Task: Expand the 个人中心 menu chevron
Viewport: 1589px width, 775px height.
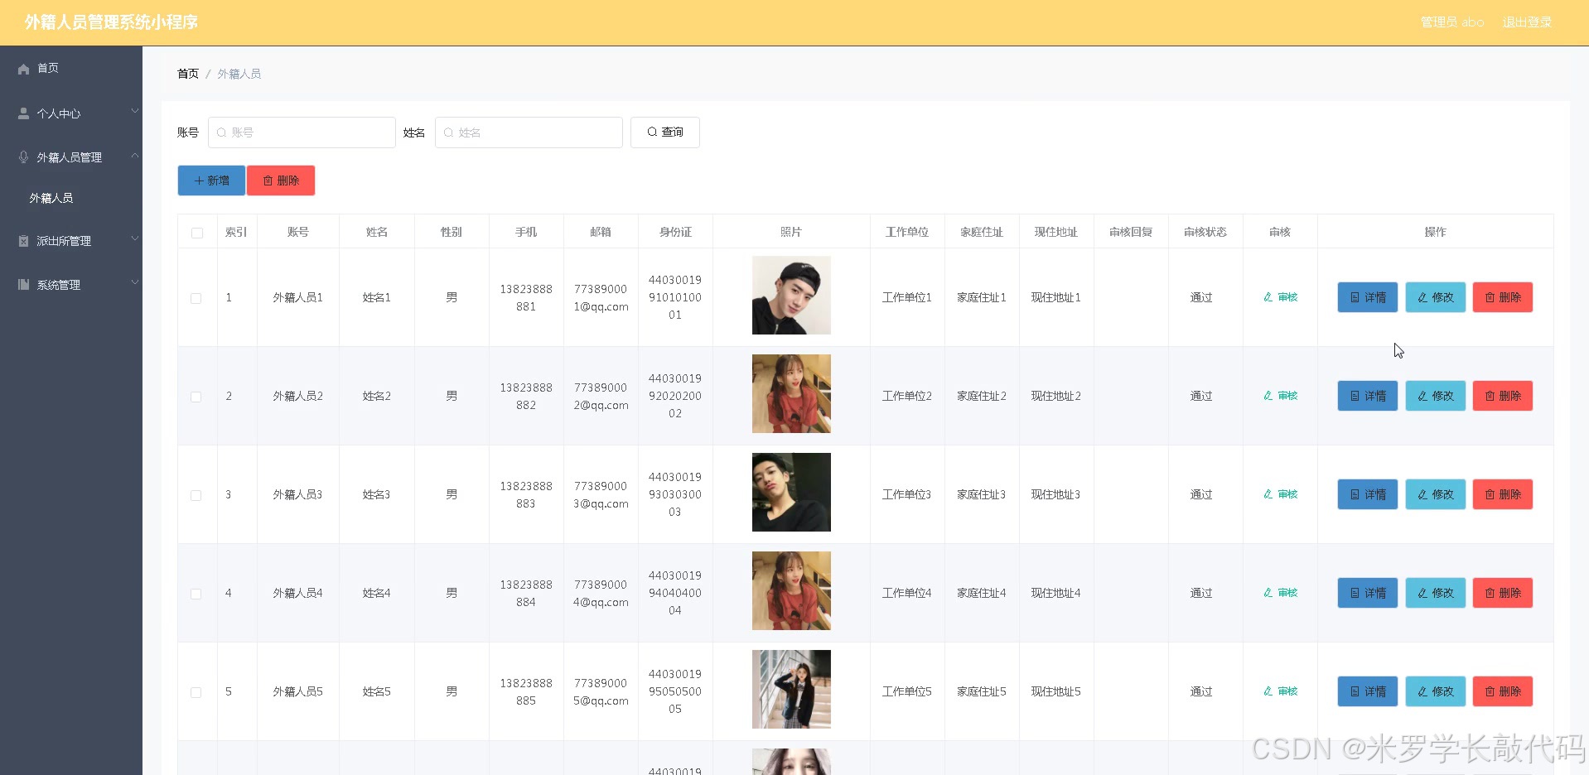Action: pos(134,111)
